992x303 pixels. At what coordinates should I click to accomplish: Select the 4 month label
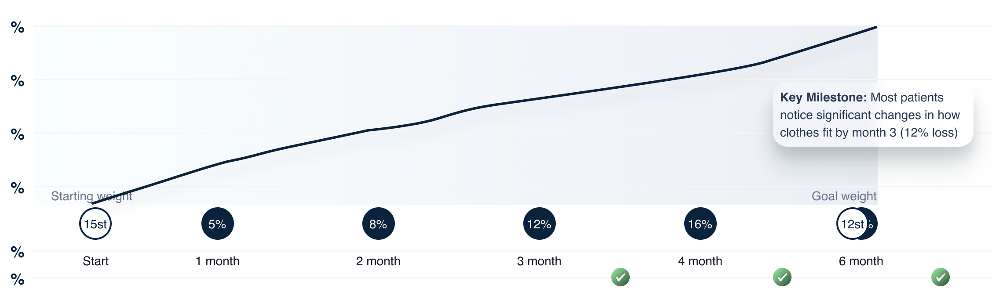[x=700, y=261]
